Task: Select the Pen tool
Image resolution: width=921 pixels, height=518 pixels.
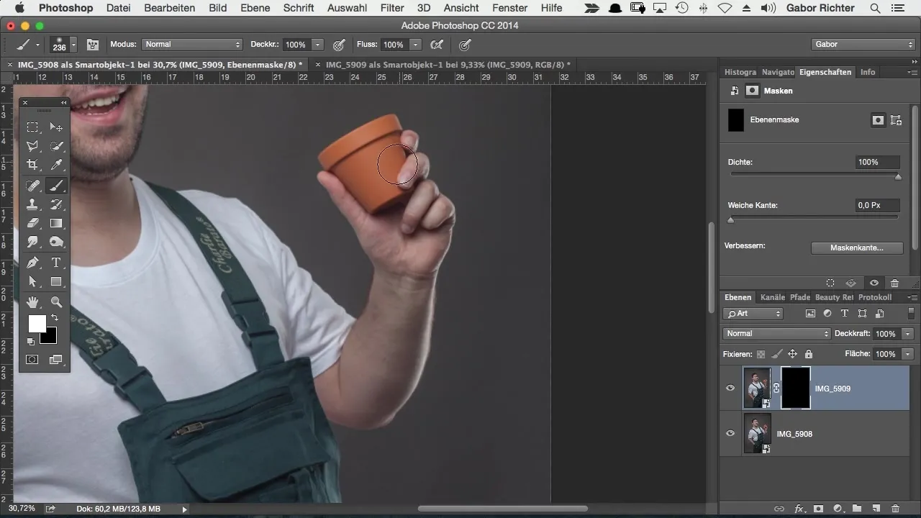Action: pyautogui.click(x=33, y=263)
